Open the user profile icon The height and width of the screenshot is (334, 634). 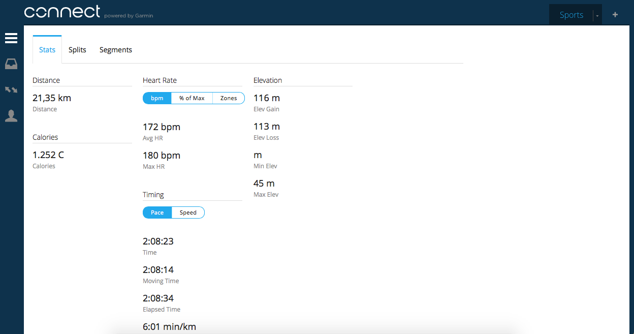11,116
